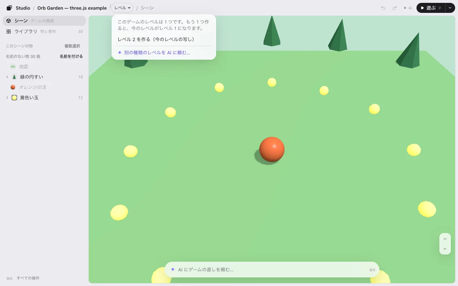Click the orange ball icon in the list
Screen dimensions: 458x286
pos(13,87)
